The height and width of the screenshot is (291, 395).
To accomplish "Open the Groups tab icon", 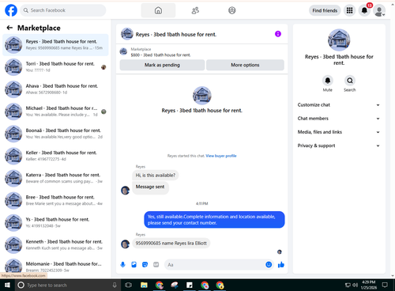I will coord(232,10).
